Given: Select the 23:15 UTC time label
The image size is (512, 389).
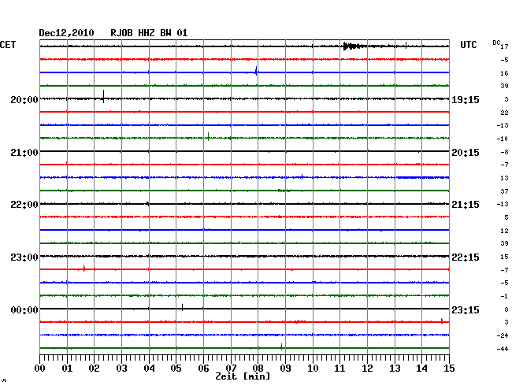Looking at the screenshot, I should point(466,309).
